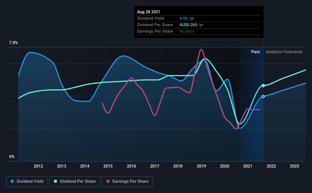Click the 2020 x-axis year label

225,166
